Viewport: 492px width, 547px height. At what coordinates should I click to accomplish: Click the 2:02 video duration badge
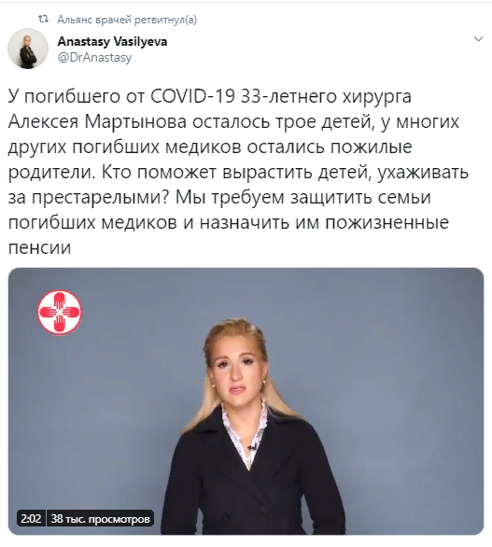click(x=31, y=519)
